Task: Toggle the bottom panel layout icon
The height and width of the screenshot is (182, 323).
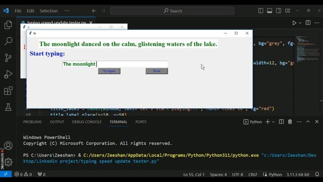Action: coord(270,11)
